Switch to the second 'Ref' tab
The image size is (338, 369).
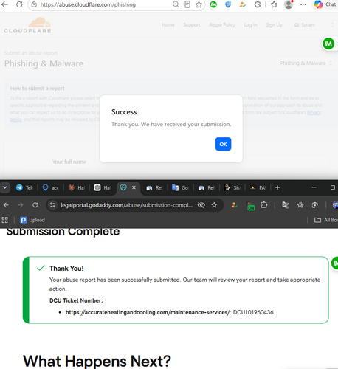pos(206,187)
